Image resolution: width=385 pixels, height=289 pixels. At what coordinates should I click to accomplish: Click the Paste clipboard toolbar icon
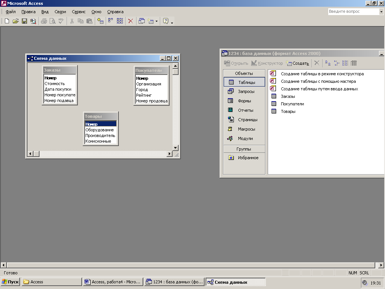point(89,21)
